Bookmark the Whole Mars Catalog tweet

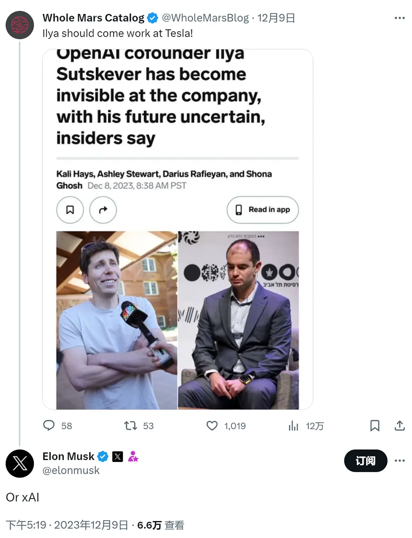coord(375,426)
